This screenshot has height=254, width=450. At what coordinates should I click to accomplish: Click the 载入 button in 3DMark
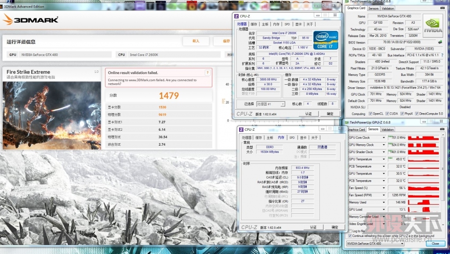pyautogui.click(x=196, y=41)
